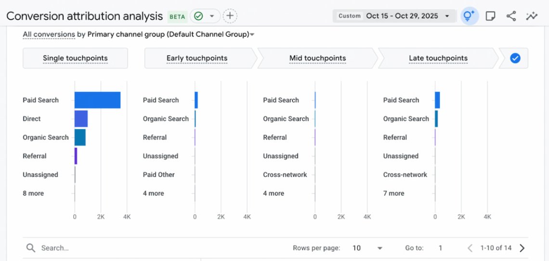Viewport: 549px width, 261px height.
Task: Click '4 more' under Early touchpoints
Action: 153,194
